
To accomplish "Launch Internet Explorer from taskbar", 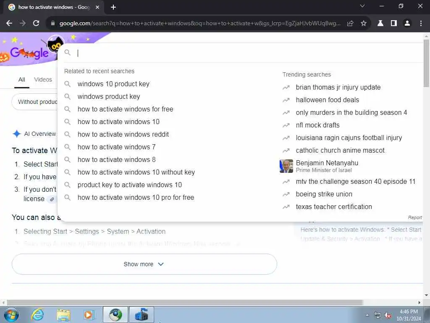I will pyautogui.click(x=37, y=315).
